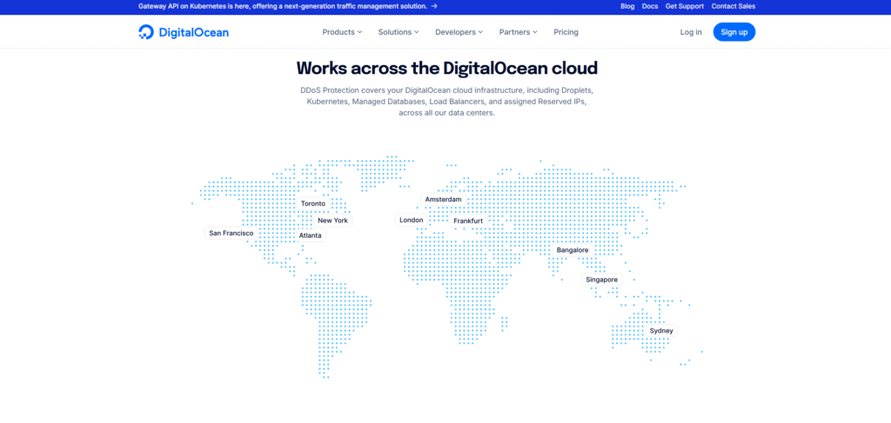Open the Docs link in top bar

(650, 6)
